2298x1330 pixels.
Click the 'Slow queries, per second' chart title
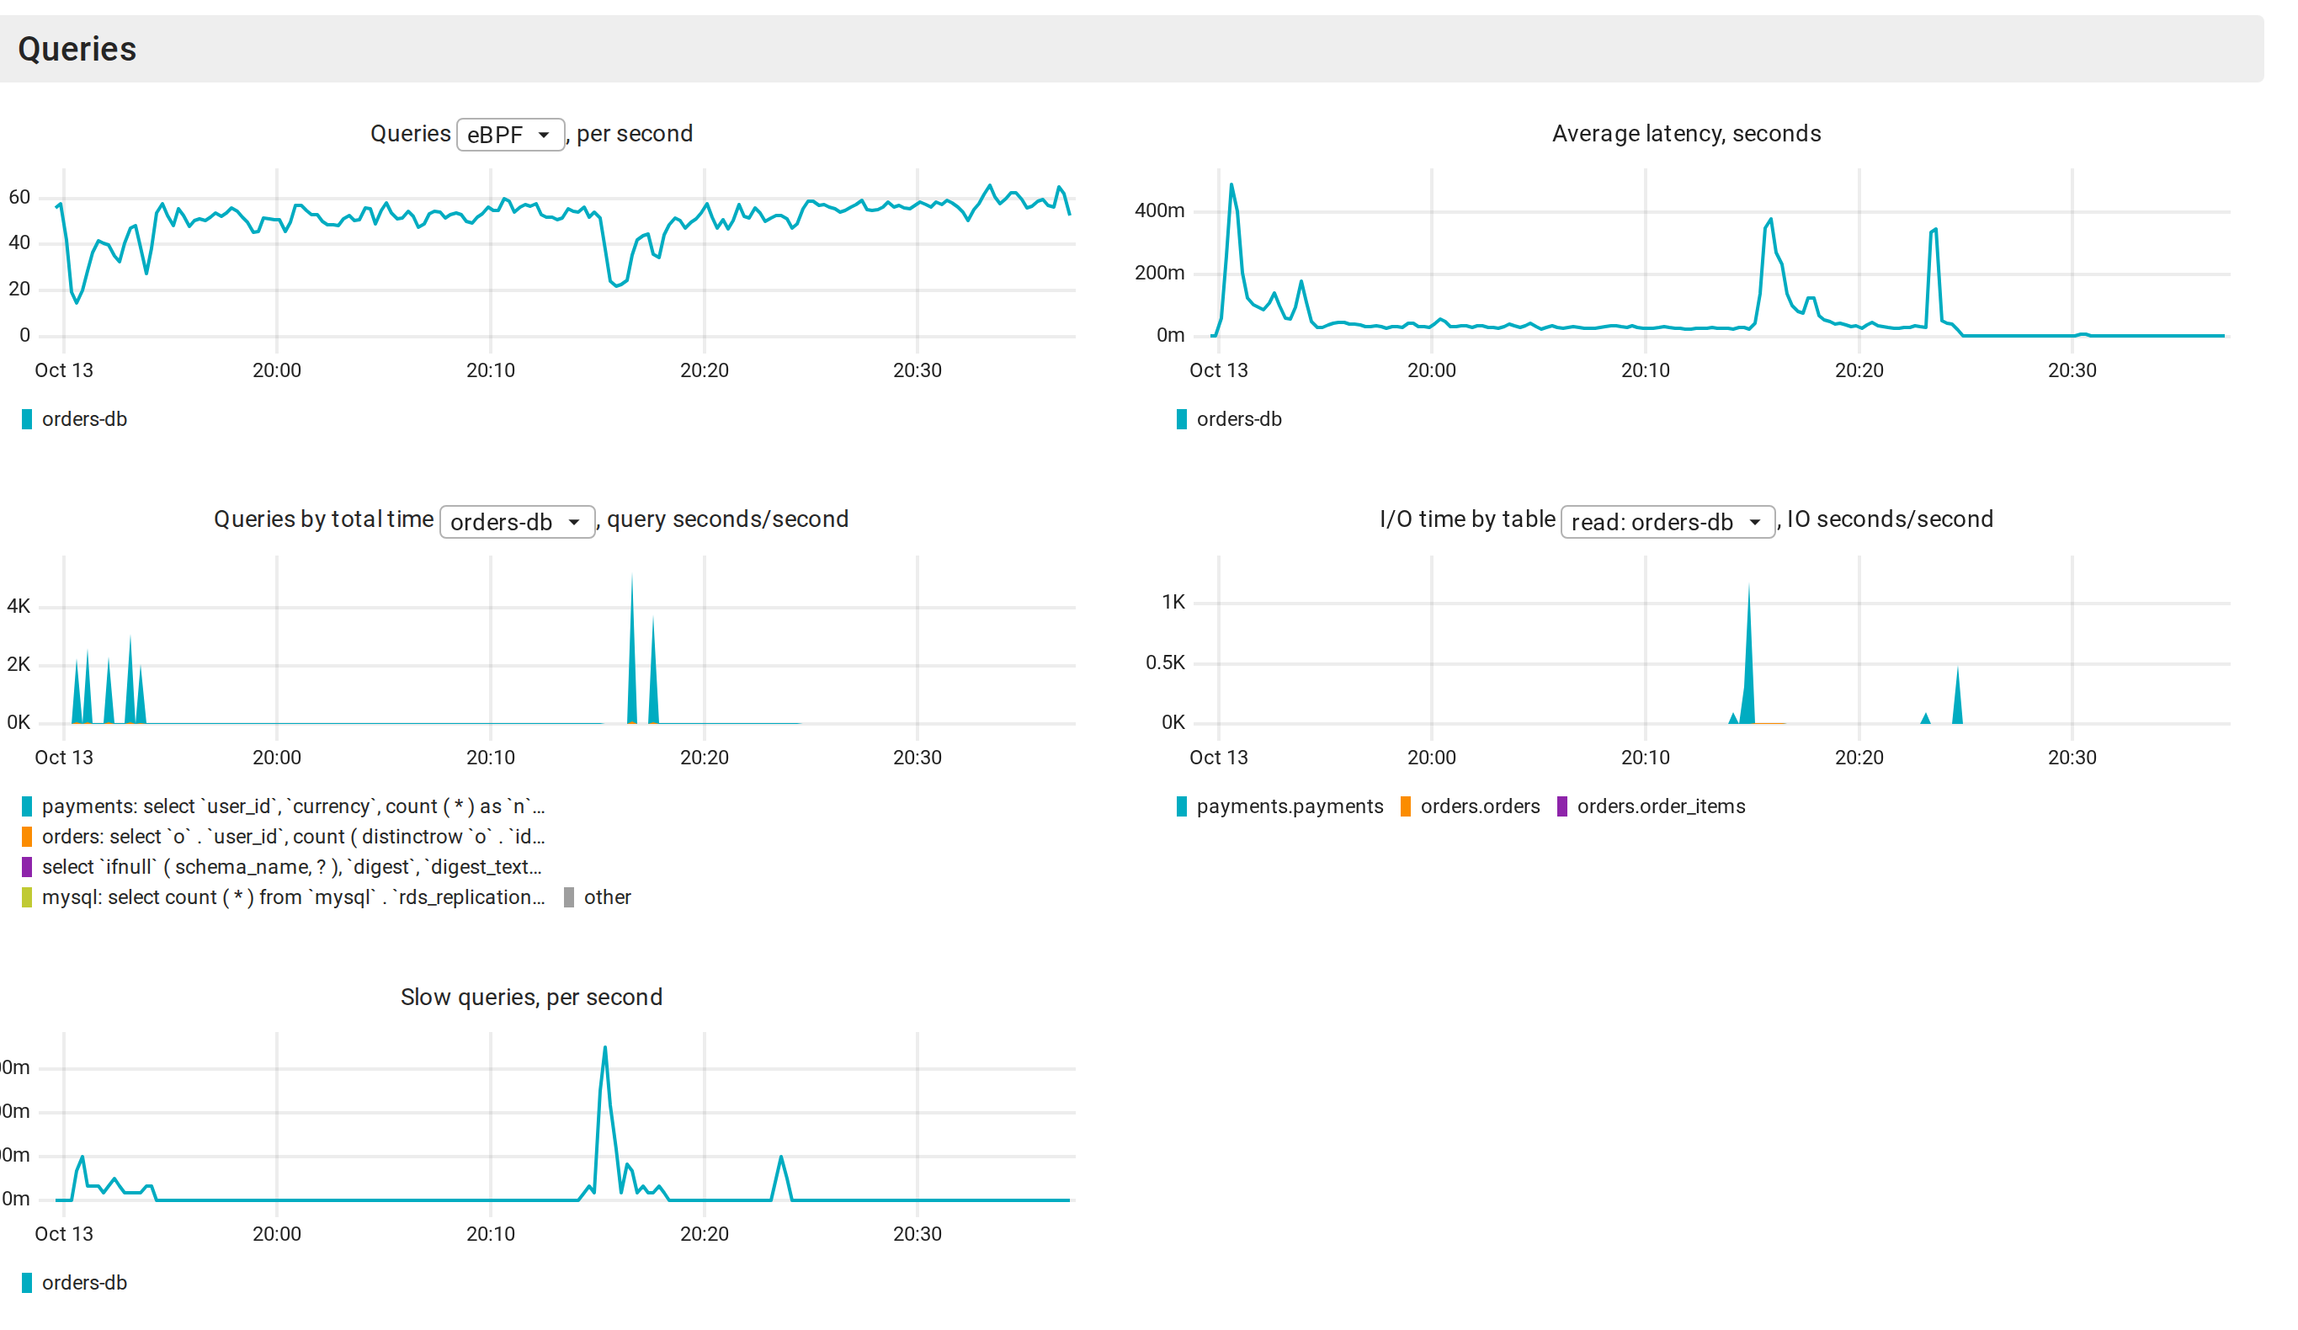tap(530, 997)
